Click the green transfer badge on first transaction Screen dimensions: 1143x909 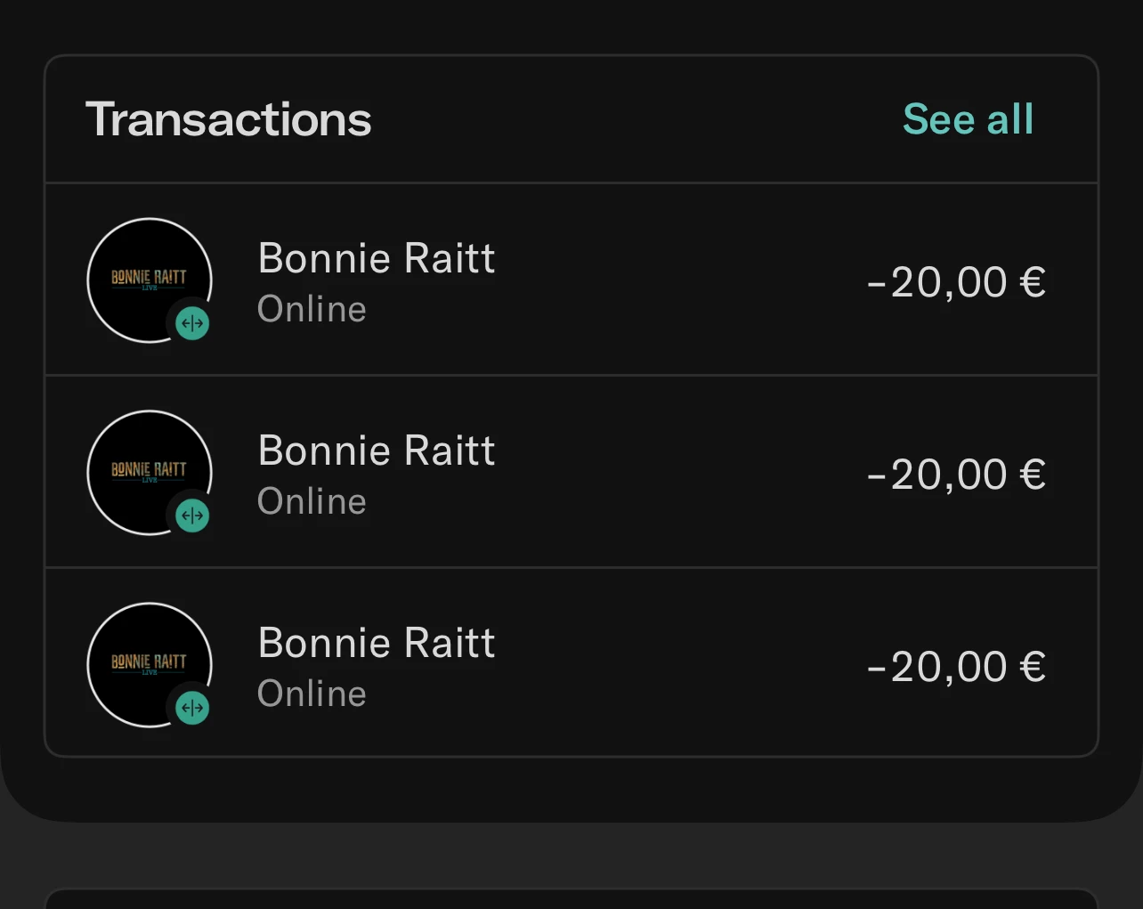click(192, 323)
